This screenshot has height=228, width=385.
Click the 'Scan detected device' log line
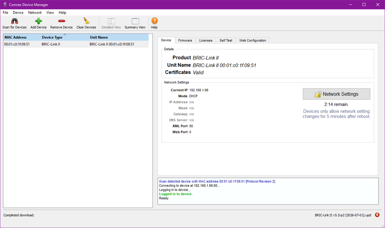[217, 181]
